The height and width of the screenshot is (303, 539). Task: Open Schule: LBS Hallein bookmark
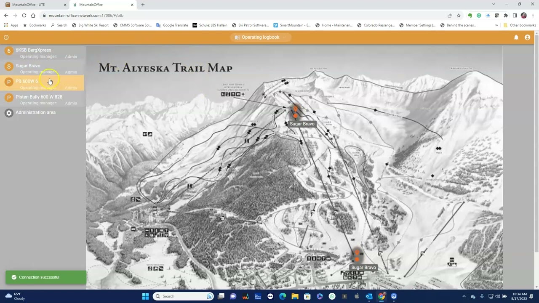210,25
